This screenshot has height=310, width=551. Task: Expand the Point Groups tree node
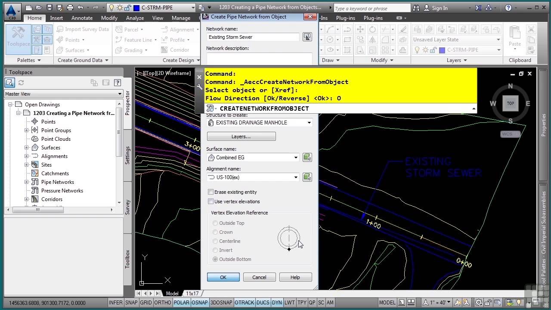tap(27, 130)
